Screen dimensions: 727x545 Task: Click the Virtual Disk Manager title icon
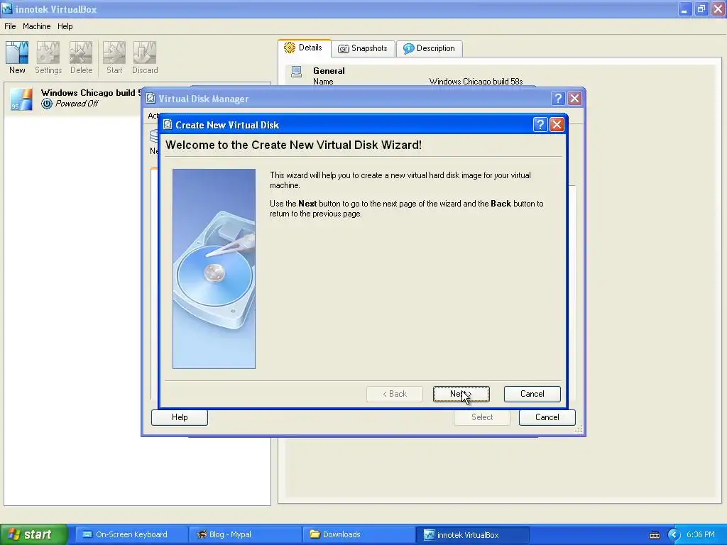[151, 98]
